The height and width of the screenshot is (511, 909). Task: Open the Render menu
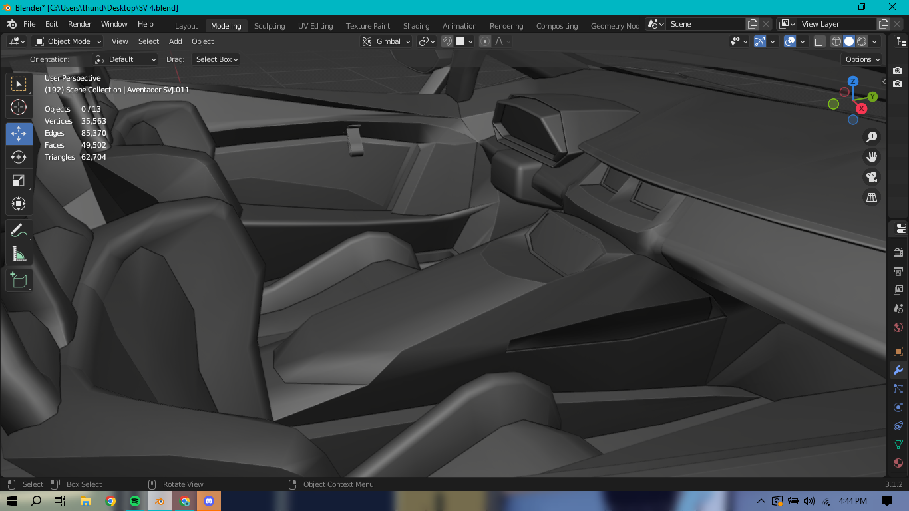point(80,24)
